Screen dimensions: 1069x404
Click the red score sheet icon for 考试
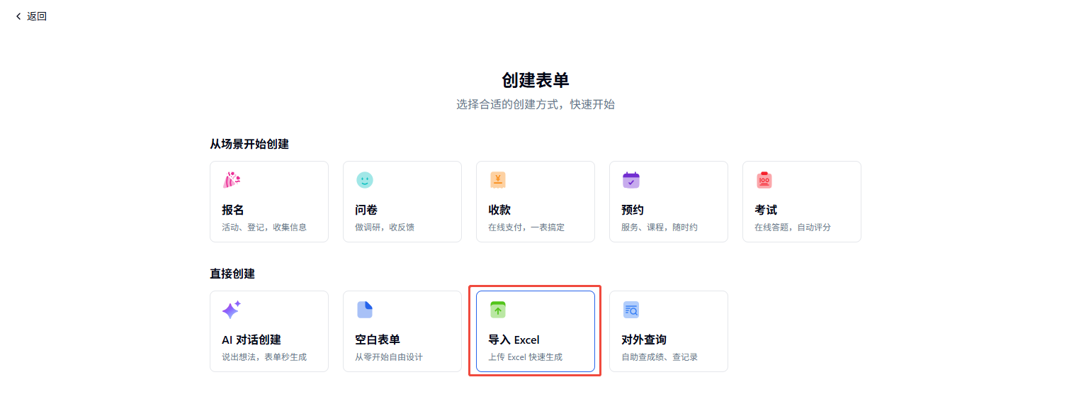[x=764, y=180]
